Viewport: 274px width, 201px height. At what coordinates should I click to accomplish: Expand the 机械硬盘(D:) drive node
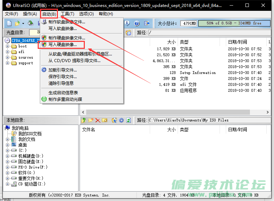point(8,156)
